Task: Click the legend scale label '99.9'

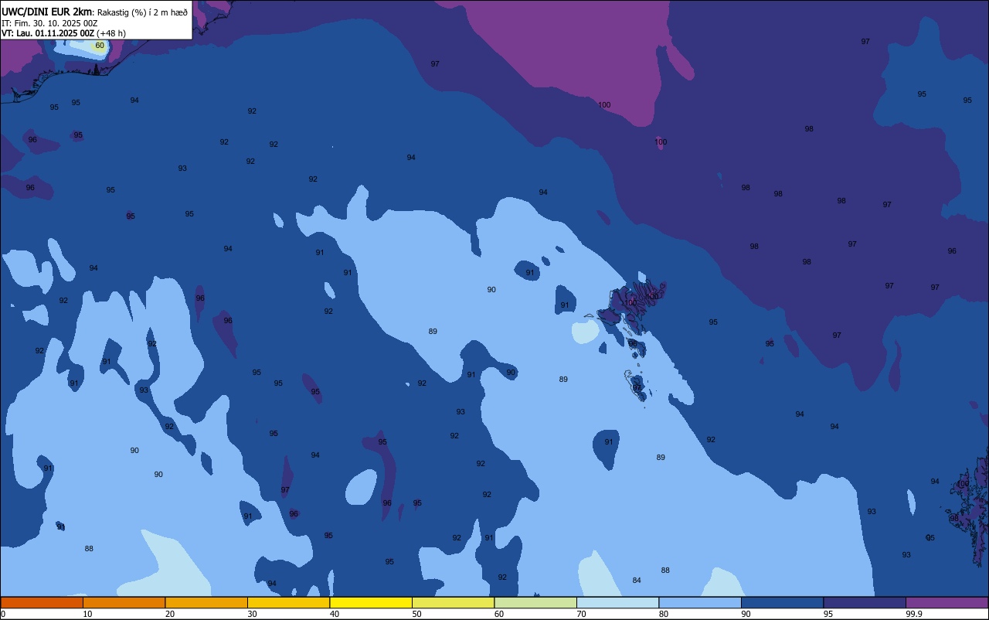Action: coord(915,614)
